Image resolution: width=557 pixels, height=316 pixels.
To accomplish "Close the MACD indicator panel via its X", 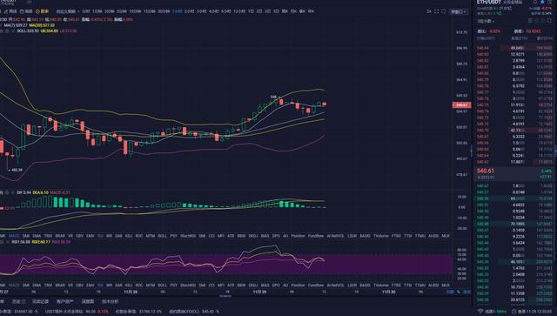I will tap(13, 192).
